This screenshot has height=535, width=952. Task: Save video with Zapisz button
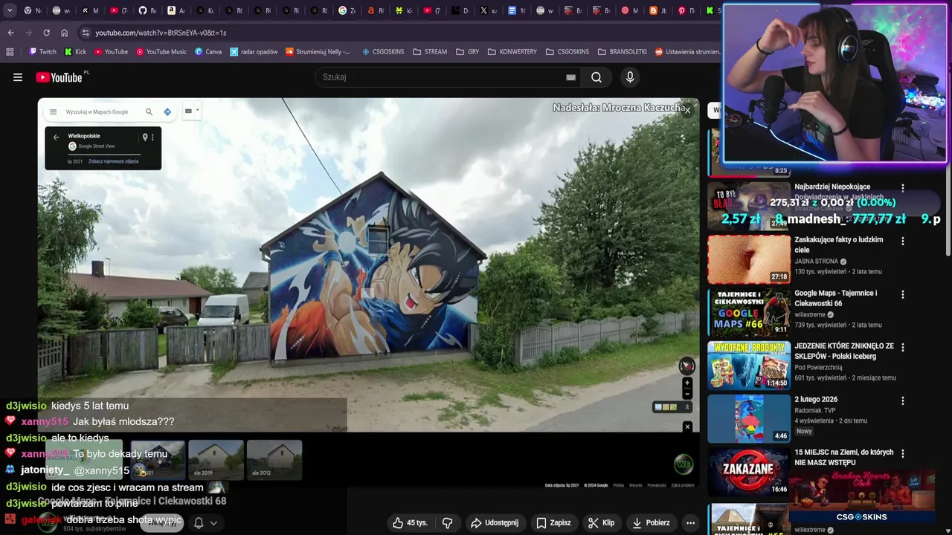pyautogui.click(x=553, y=522)
